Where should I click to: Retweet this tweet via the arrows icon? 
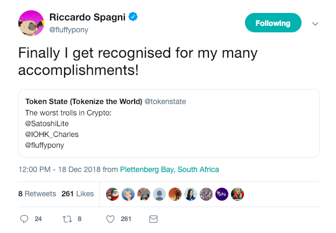tap(68, 219)
